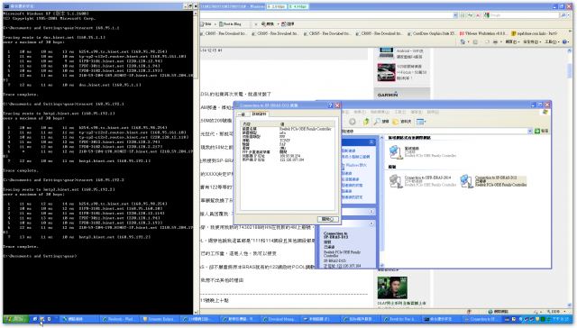Open the Connection status dialog's help button

coord(330,105)
